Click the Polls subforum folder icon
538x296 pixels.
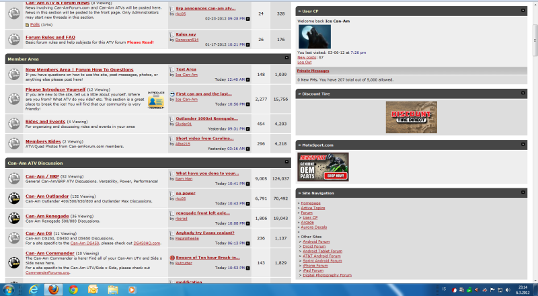pos(27,25)
